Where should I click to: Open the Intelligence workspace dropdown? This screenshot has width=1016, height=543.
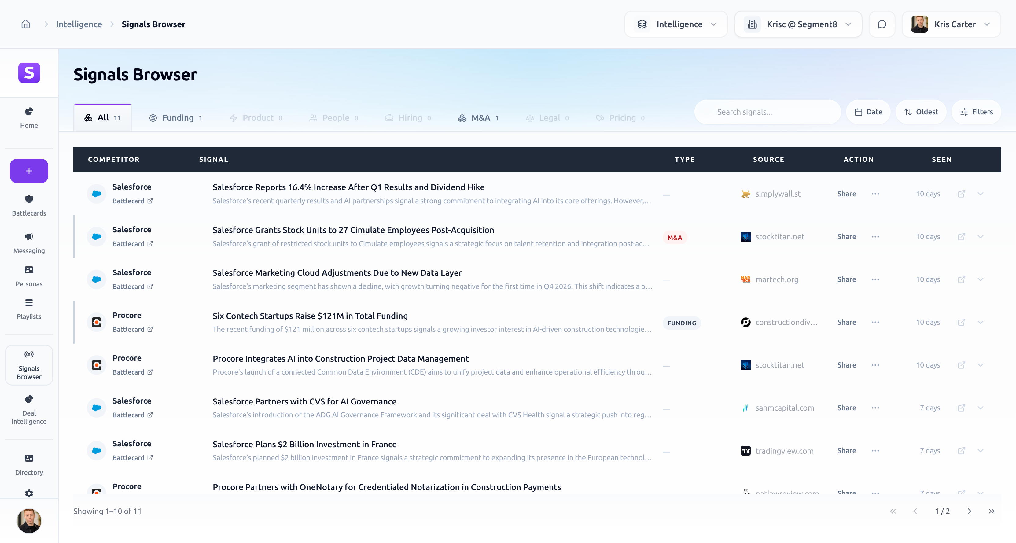coord(676,24)
